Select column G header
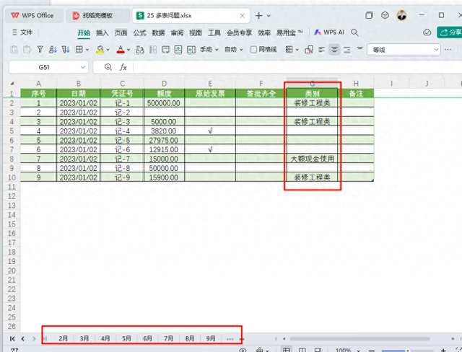The image size is (462, 352). pyautogui.click(x=312, y=84)
